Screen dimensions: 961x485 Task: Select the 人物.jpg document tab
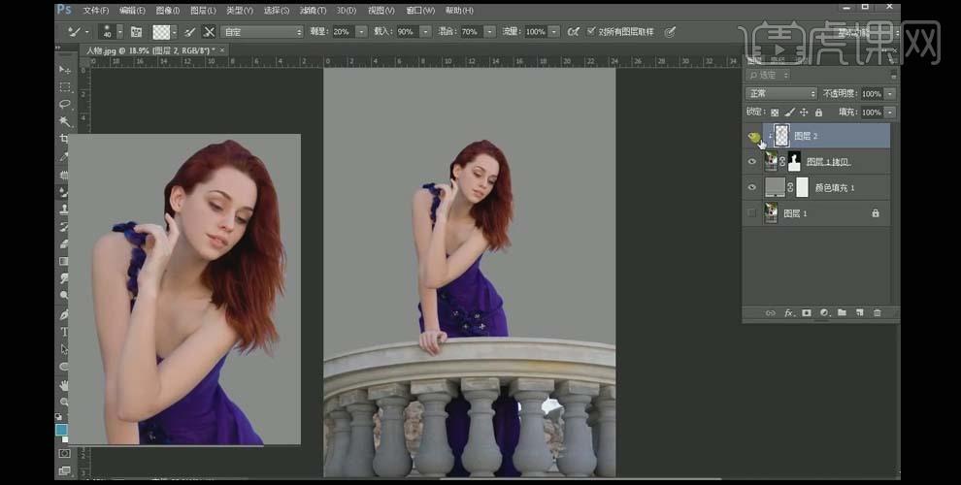point(150,50)
